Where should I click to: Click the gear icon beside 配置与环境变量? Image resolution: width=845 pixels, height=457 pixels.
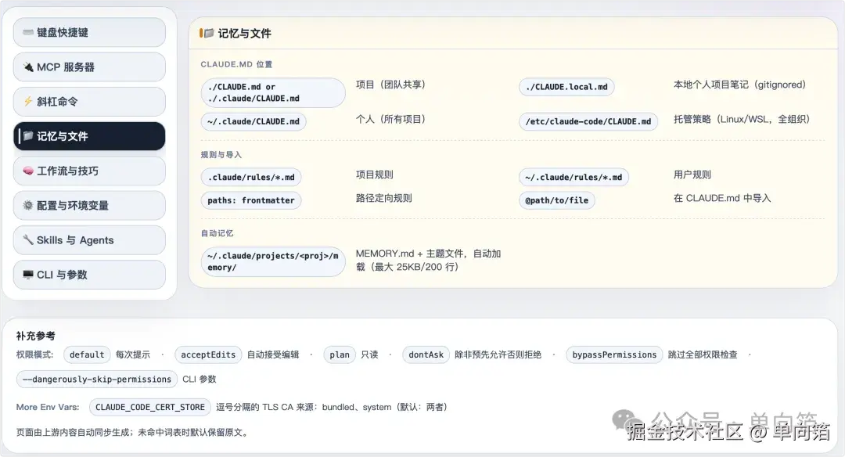(x=28, y=205)
